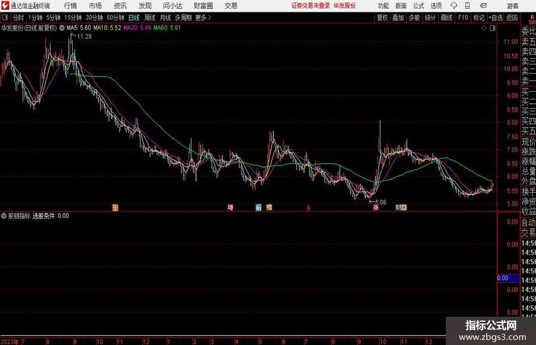Expand 更多 period options
Screen dimensions: 536x345
(x=203, y=18)
